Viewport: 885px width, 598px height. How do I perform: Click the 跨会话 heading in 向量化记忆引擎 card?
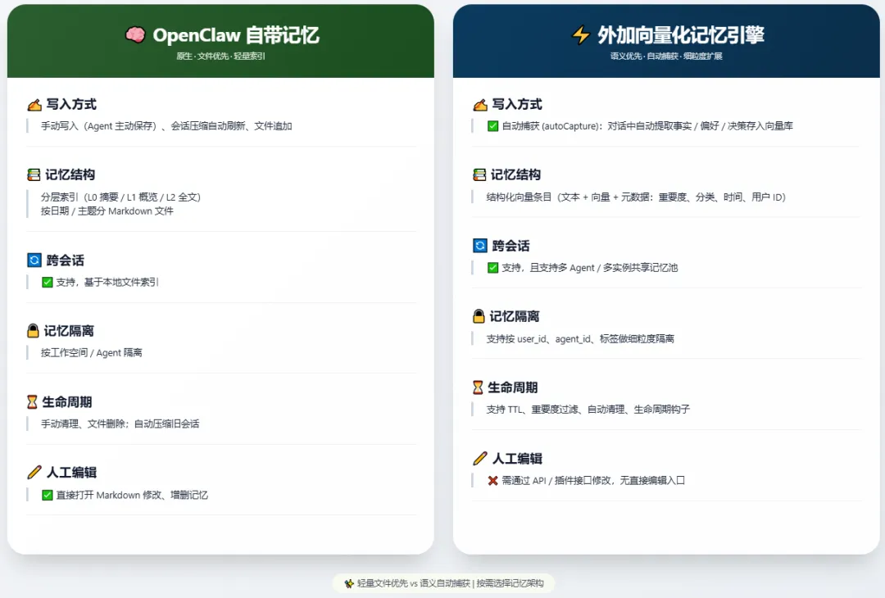pos(511,246)
